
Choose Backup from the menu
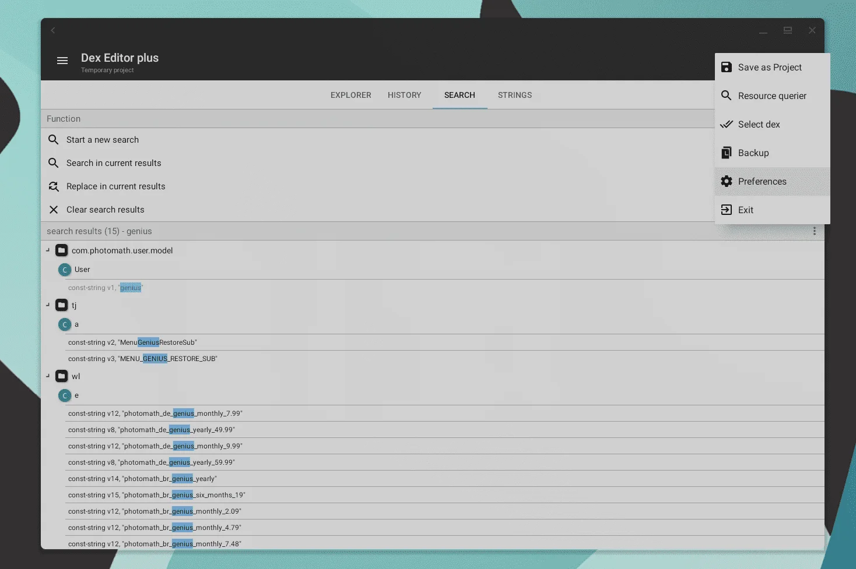click(x=772, y=153)
